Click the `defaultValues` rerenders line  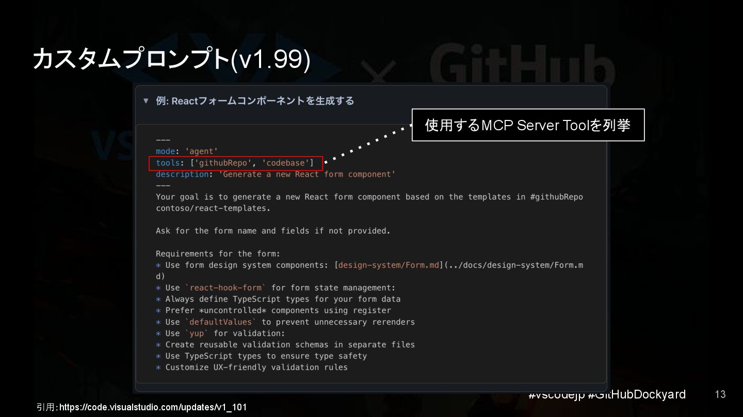point(285,321)
